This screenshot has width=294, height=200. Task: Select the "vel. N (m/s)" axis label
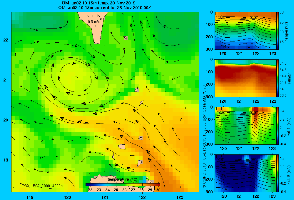point(289,127)
